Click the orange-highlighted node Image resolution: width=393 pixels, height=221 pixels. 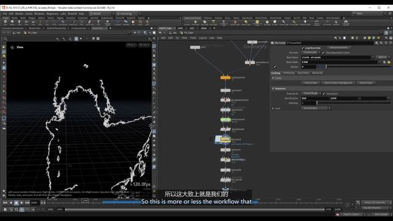pos(225,77)
